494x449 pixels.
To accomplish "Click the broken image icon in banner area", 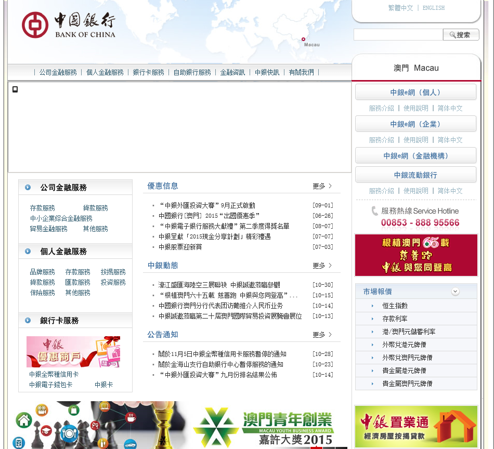I will pyautogui.click(x=15, y=89).
